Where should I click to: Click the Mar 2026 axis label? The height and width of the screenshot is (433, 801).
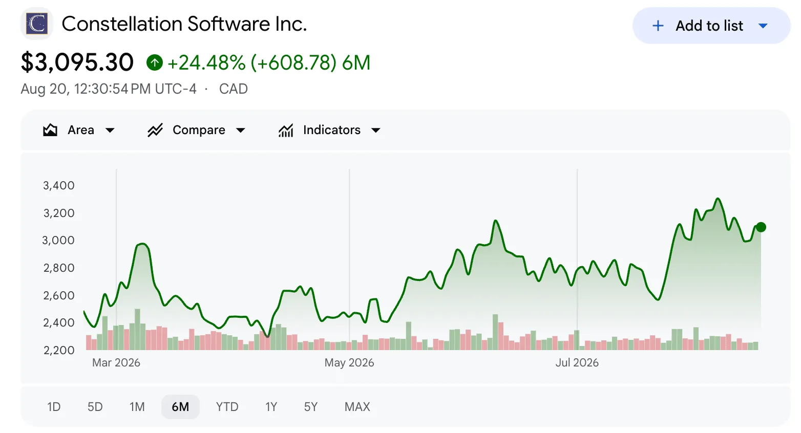[x=116, y=362]
